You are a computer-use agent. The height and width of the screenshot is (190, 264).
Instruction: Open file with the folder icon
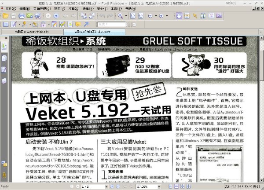point(6,16)
